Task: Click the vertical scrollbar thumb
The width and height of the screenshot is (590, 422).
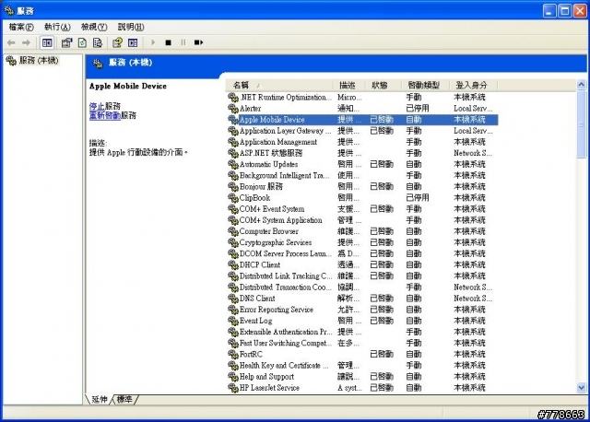Action: pyautogui.click(x=582, y=124)
